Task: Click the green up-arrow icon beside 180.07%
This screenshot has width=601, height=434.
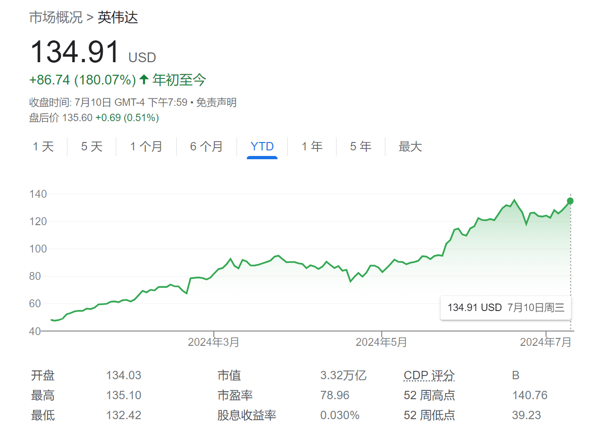Action: (x=144, y=79)
